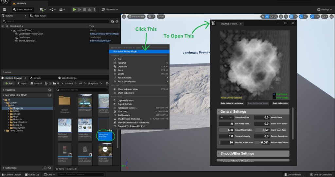The width and height of the screenshot is (335, 177).
Task: Switch to the Details tab
Action: coord(35,78)
